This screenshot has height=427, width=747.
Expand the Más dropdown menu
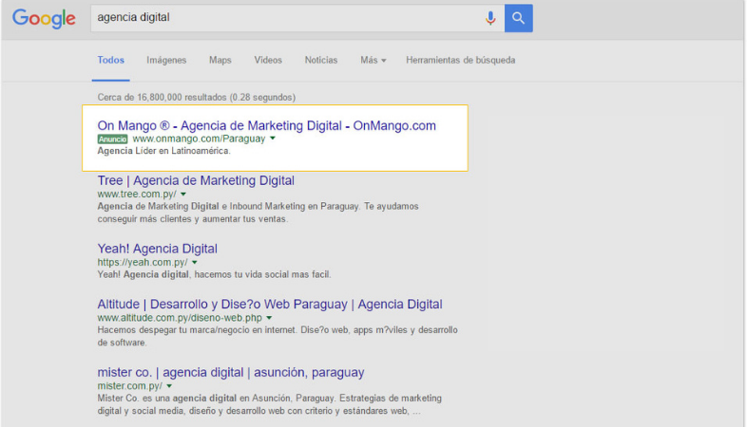pyautogui.click(x=373, y=60)
